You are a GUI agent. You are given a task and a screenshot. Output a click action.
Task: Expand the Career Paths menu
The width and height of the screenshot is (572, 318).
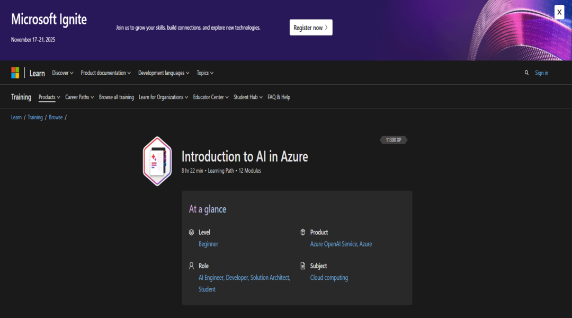click(79, 97)
